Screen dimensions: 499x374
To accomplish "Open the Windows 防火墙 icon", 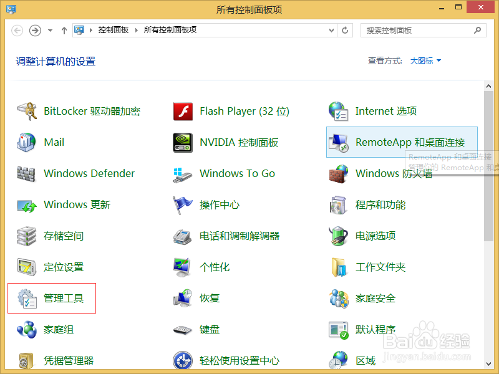I will tap(338, 174).
